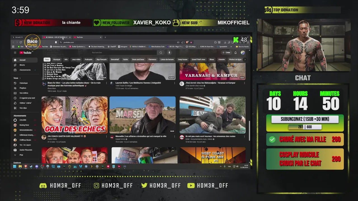Open Abonnements in the sidebar
Image resolution: width=358 pixels, height=201 pixels.
[x=25, y=70]
